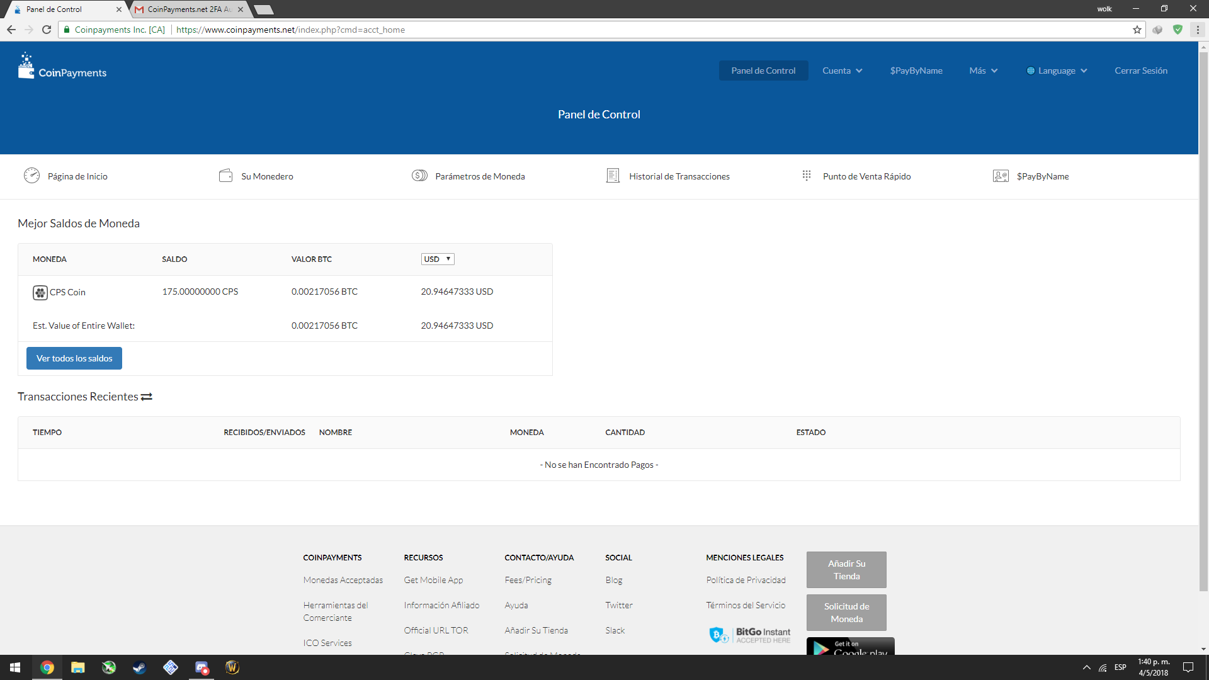Click the Añadir Su Tienda button
The height and width of the screenshot is (680, 1209).
point(846,570)
